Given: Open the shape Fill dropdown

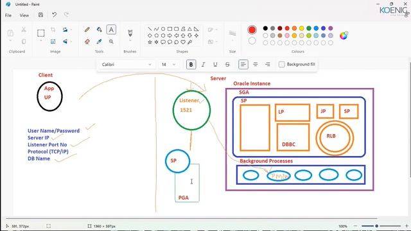Looking at the screenshot, I should (x=213, y=42).
